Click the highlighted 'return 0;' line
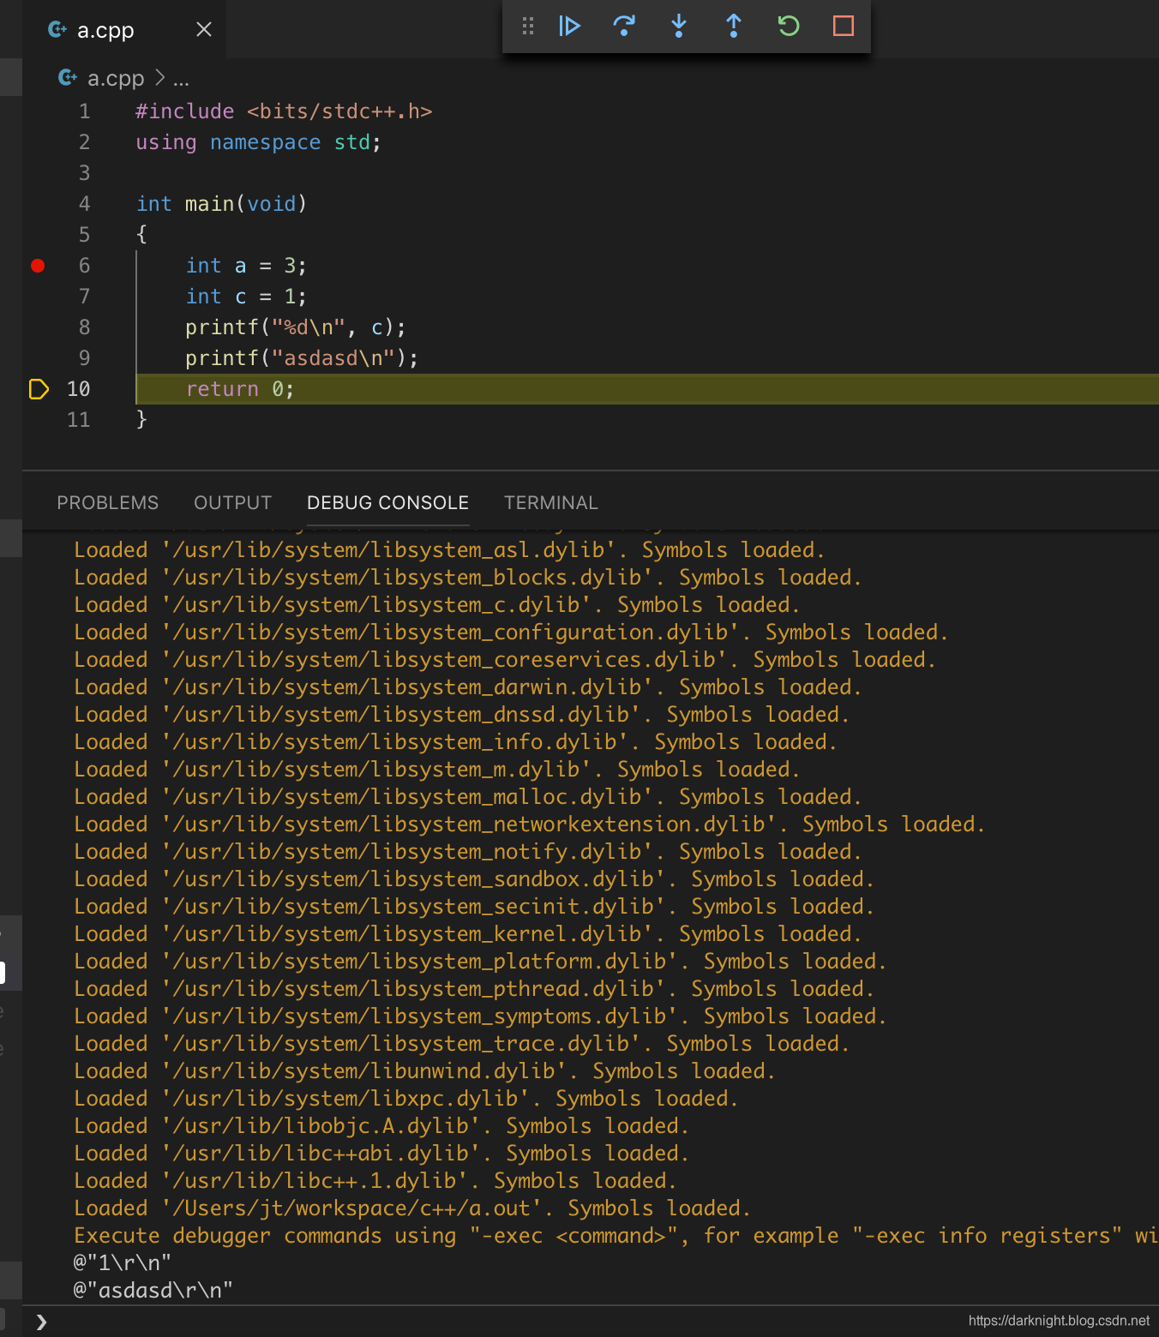The image size is (1159, 1337). [647, 389]
